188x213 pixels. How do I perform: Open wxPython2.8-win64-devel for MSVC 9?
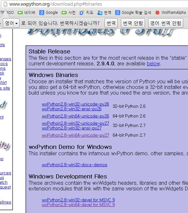(78, 205)
